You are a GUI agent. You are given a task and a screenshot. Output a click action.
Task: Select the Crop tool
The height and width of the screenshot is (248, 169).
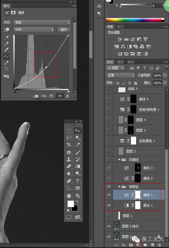point(69,144)
